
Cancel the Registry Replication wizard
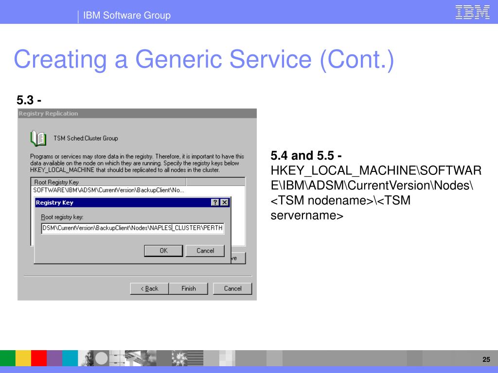232,288
